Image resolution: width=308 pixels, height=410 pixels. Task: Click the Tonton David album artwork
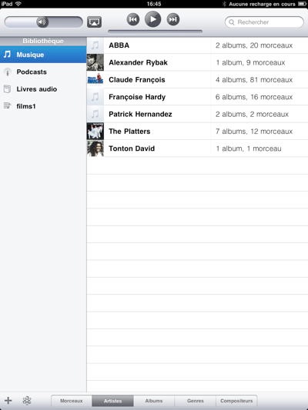click(x=95, y=148)
